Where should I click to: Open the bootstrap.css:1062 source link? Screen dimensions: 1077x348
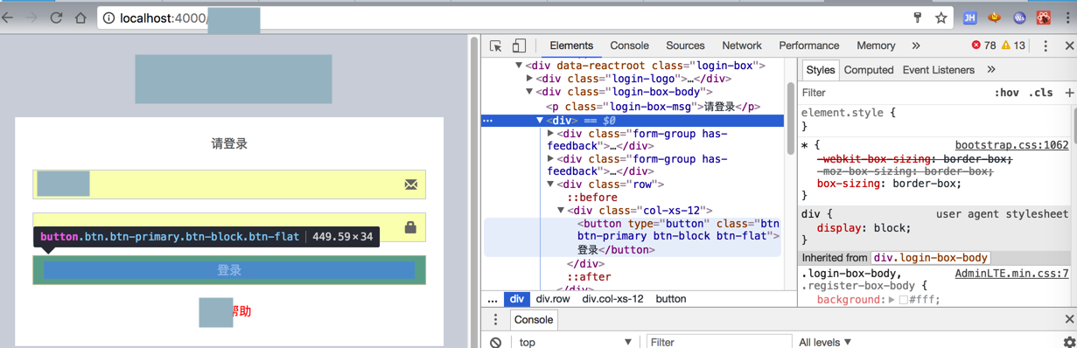click(x=1011, y=145)
